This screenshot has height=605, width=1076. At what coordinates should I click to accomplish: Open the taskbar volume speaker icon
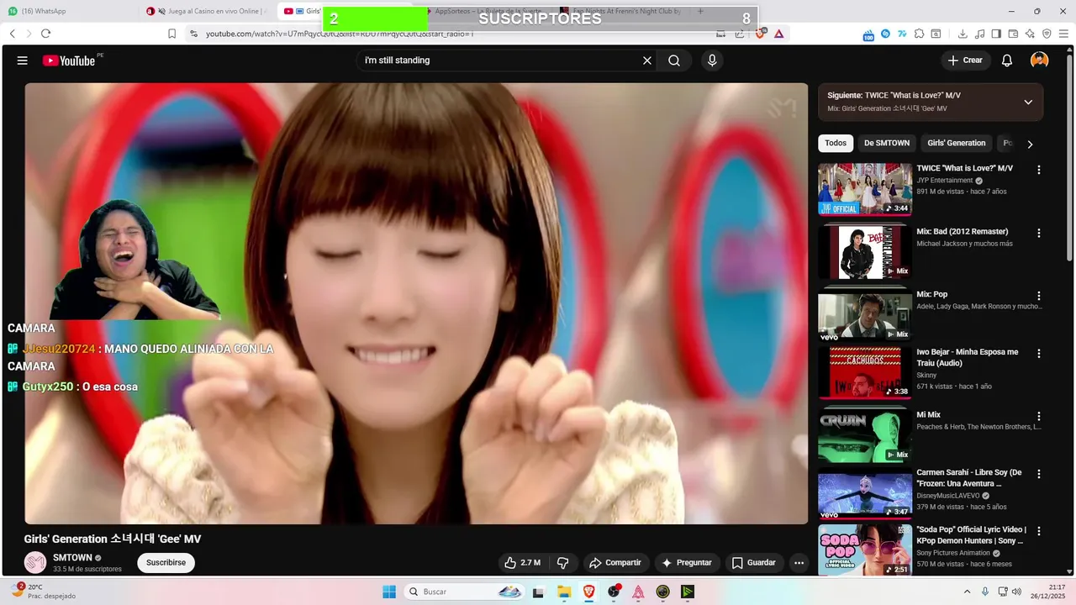[x=1016, y=592]
